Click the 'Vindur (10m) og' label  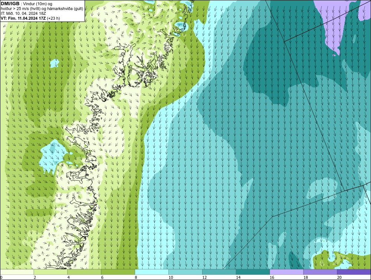(x=38, y=4)
